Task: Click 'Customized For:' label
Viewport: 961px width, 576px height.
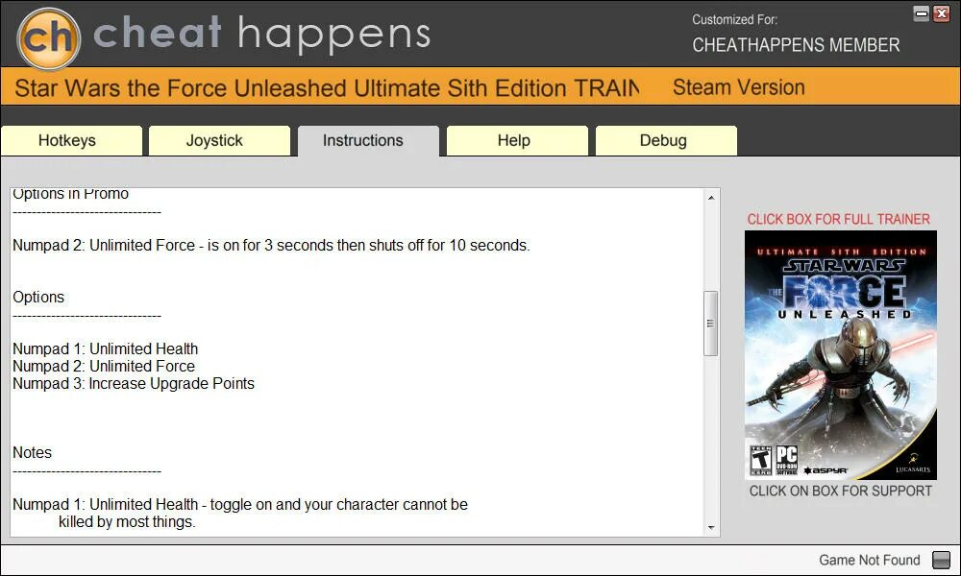Action: [735, 19]
